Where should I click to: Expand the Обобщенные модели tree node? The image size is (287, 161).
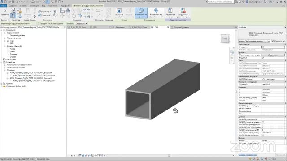[4, 68]
